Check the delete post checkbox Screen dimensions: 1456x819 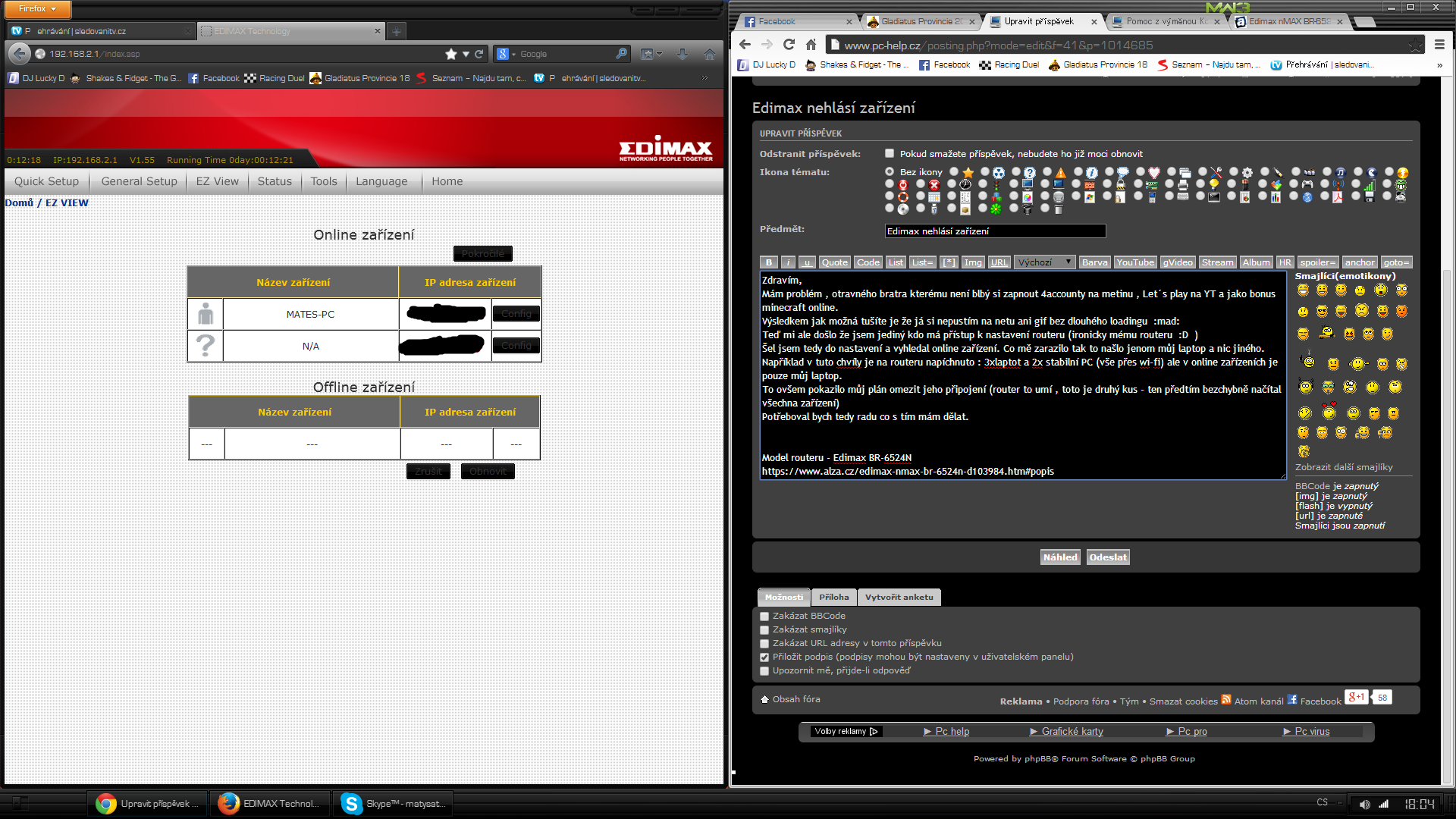(x=890, y=153)
